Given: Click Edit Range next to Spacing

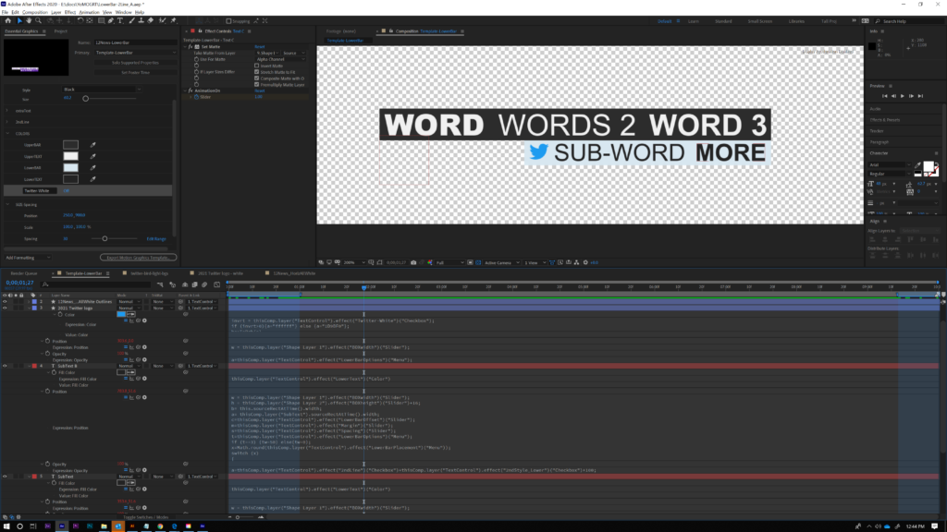Looking at the screenshot, I should 155,239.
